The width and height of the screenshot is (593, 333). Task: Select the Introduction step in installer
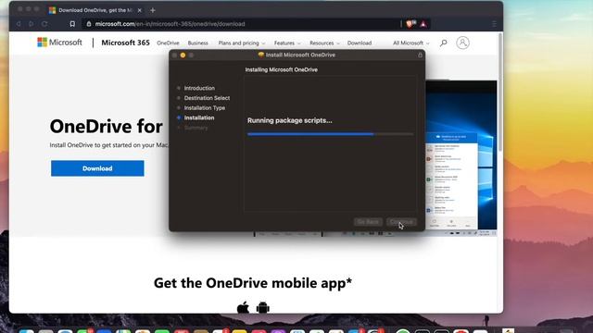199,88
